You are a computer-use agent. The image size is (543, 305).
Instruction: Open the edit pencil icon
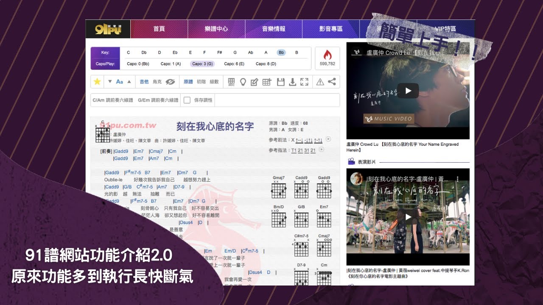pyautogui.click(x=255, y=82)
